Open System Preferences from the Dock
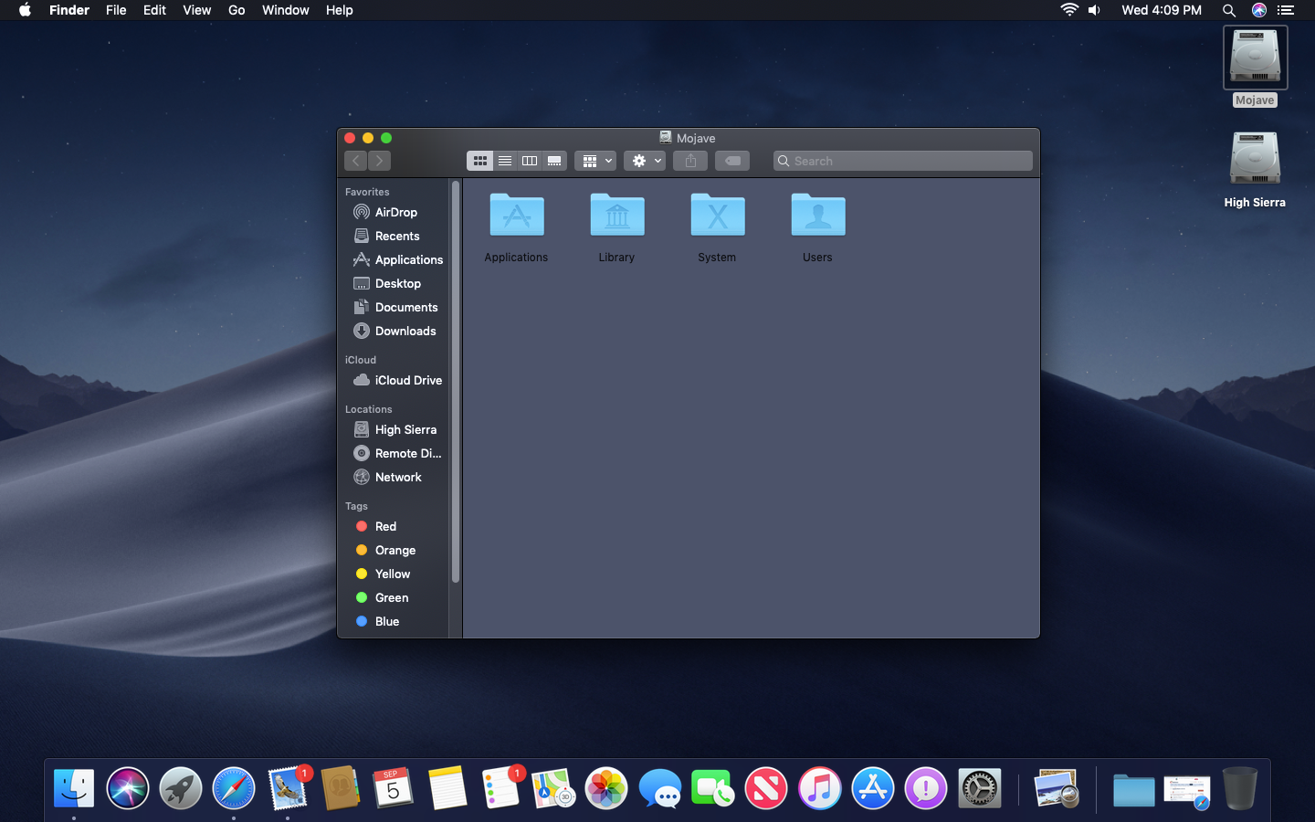Screen dimensions: 1315x822 (979, 788)
